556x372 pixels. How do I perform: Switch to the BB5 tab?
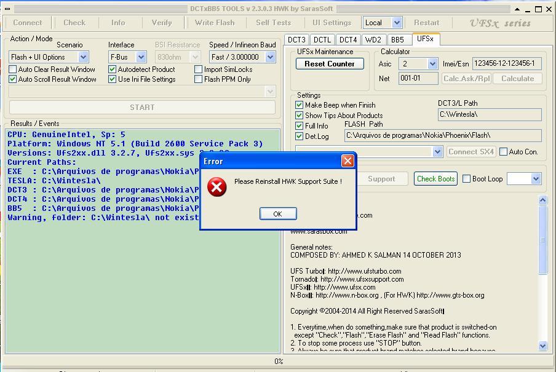(398, 40)
